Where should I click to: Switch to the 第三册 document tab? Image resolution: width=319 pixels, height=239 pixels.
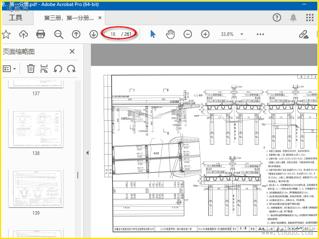(69, 18)
